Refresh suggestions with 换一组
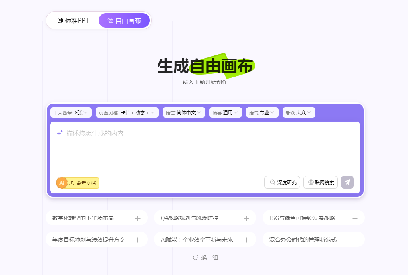 (205, 257)
